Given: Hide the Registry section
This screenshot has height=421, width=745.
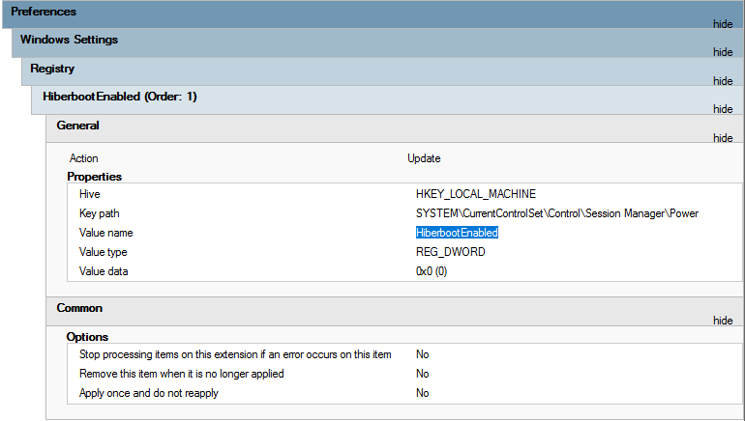Looking at the screenshot, I should [723, 81].
